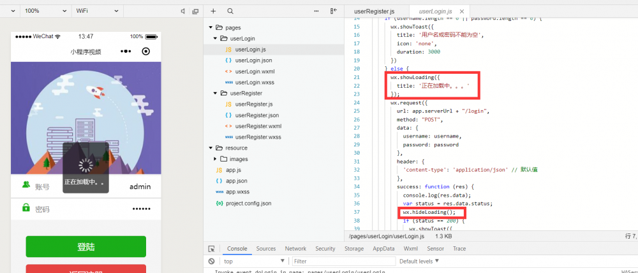Open the 100% zoom dropdown

point(43,11)
